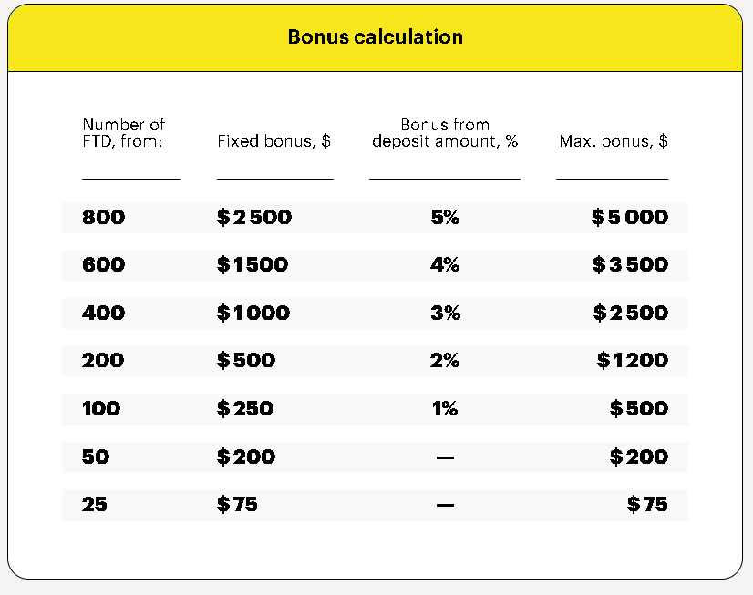Viewport: 753px width, 595px height.
Task: Click the $1 000 fixed bonus cell
Action: [253, 313]
